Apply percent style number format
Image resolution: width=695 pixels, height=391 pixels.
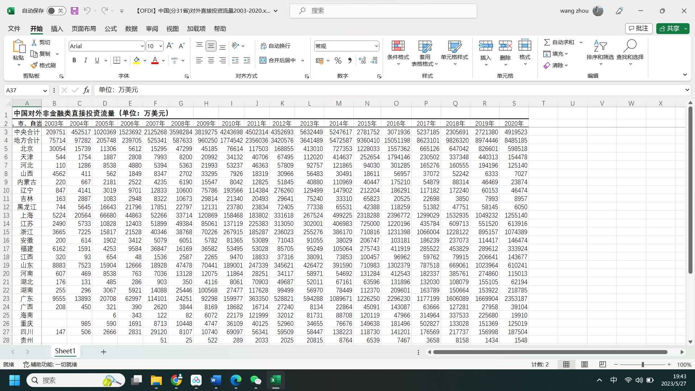click(x=338, y=60)
